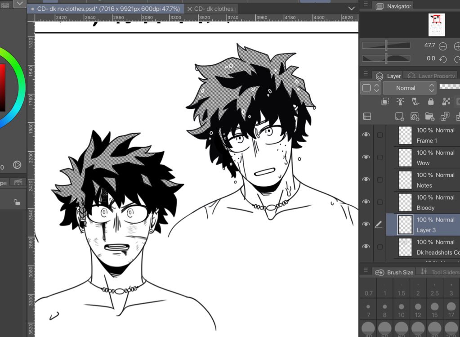Switch to the Layer Property tab

tap(432, 76)
